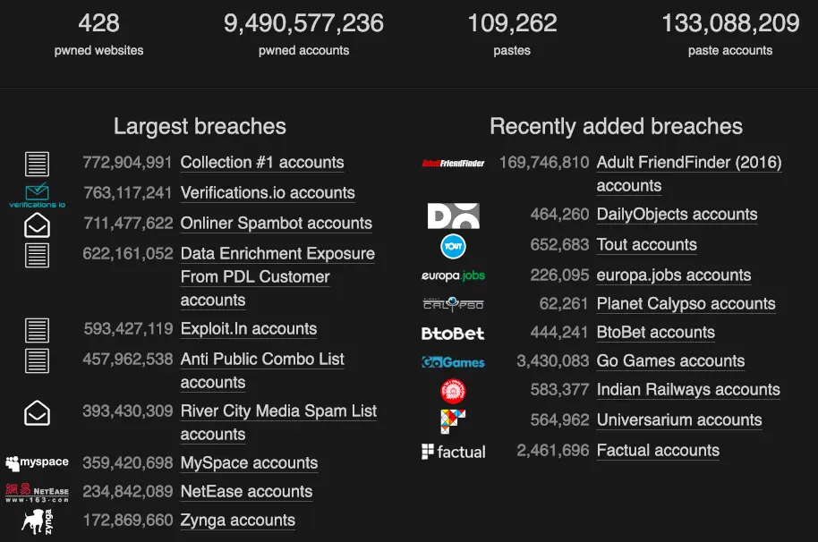Click the Zynga dog logo

click(38, 521)
